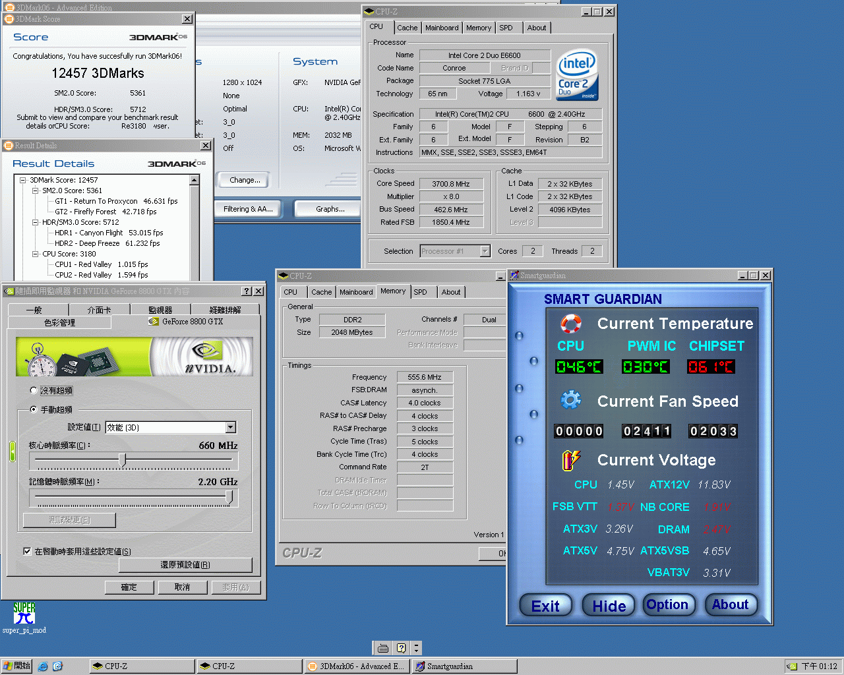Click the fan speed gear icon
The height and width of the screenshot is (675, 844).
[x=570, y=400]
